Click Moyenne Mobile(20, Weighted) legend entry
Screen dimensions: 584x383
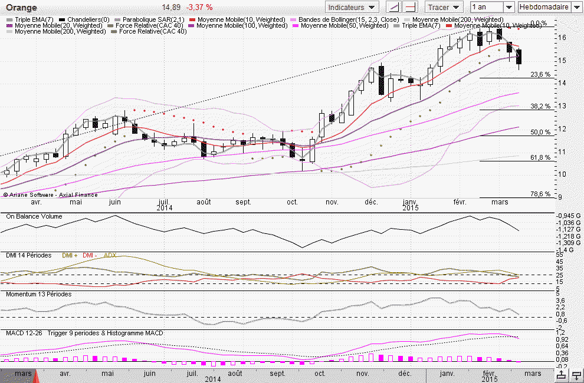(x=55, y=26)
